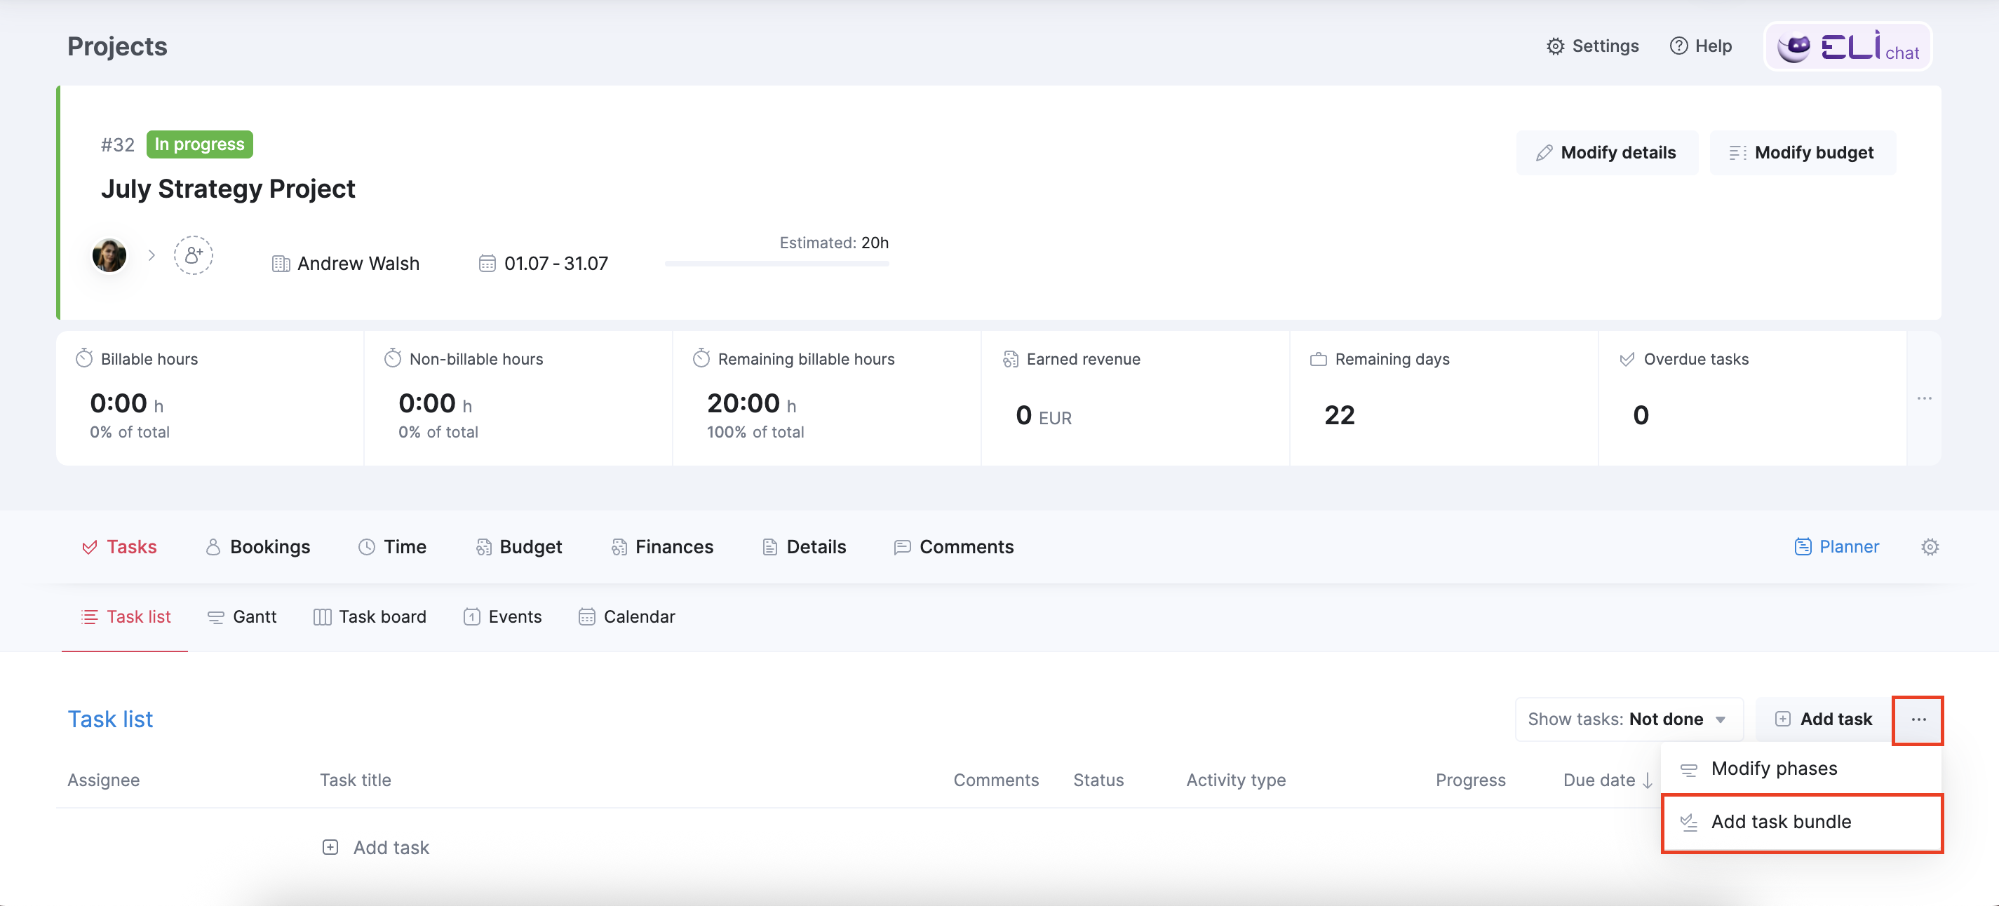1999x906 pixels.
Task: Switch to the Details tab
Action: pos(804,547)
